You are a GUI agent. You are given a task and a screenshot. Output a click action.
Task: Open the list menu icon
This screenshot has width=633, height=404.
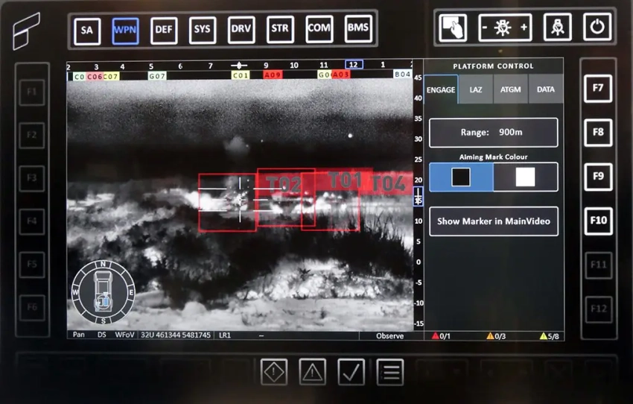click(389, 371)
